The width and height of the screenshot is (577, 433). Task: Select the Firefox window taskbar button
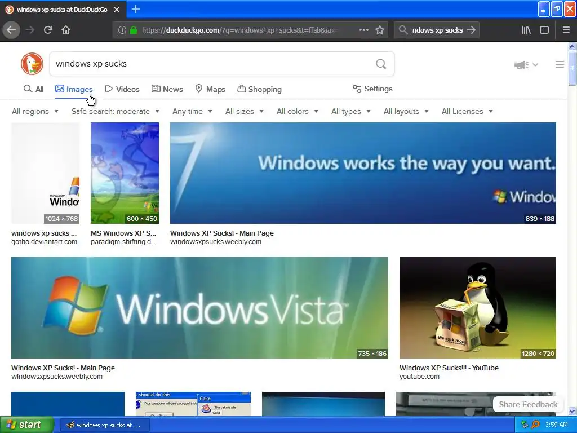(104, 425)
